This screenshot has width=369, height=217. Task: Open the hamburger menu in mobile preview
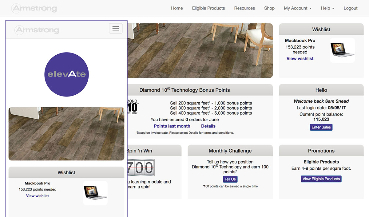(x=116, y=28)
